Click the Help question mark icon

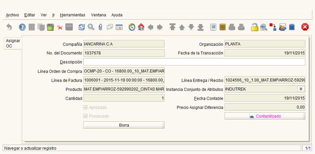point(22,27)
